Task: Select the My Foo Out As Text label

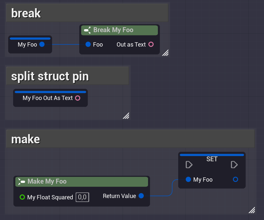Action: click(47, 98)
